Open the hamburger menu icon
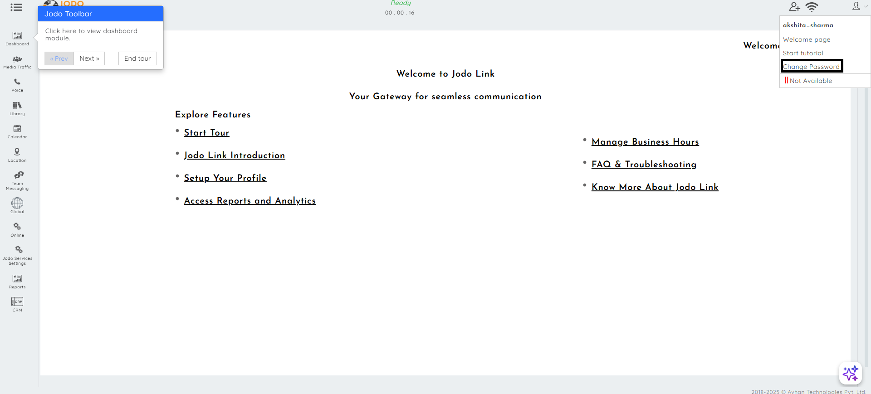 [16, 7]
